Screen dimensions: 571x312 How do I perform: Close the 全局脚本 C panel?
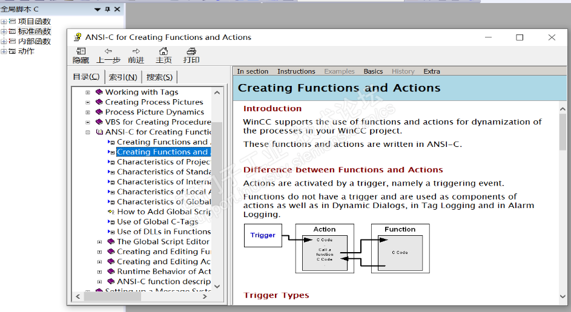tap(117, 9)
